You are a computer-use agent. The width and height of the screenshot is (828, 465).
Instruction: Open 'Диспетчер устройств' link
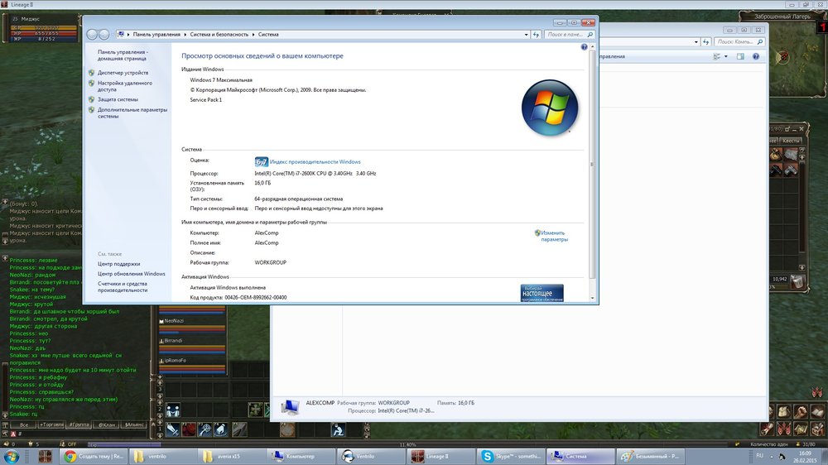click(x=123, y=73)
